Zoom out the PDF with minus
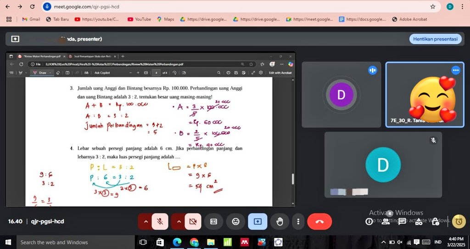This screenshot has width=470, height=249. 131,73
